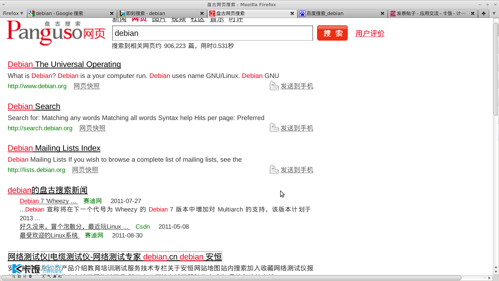Click the date 2011-08-30

127,235
